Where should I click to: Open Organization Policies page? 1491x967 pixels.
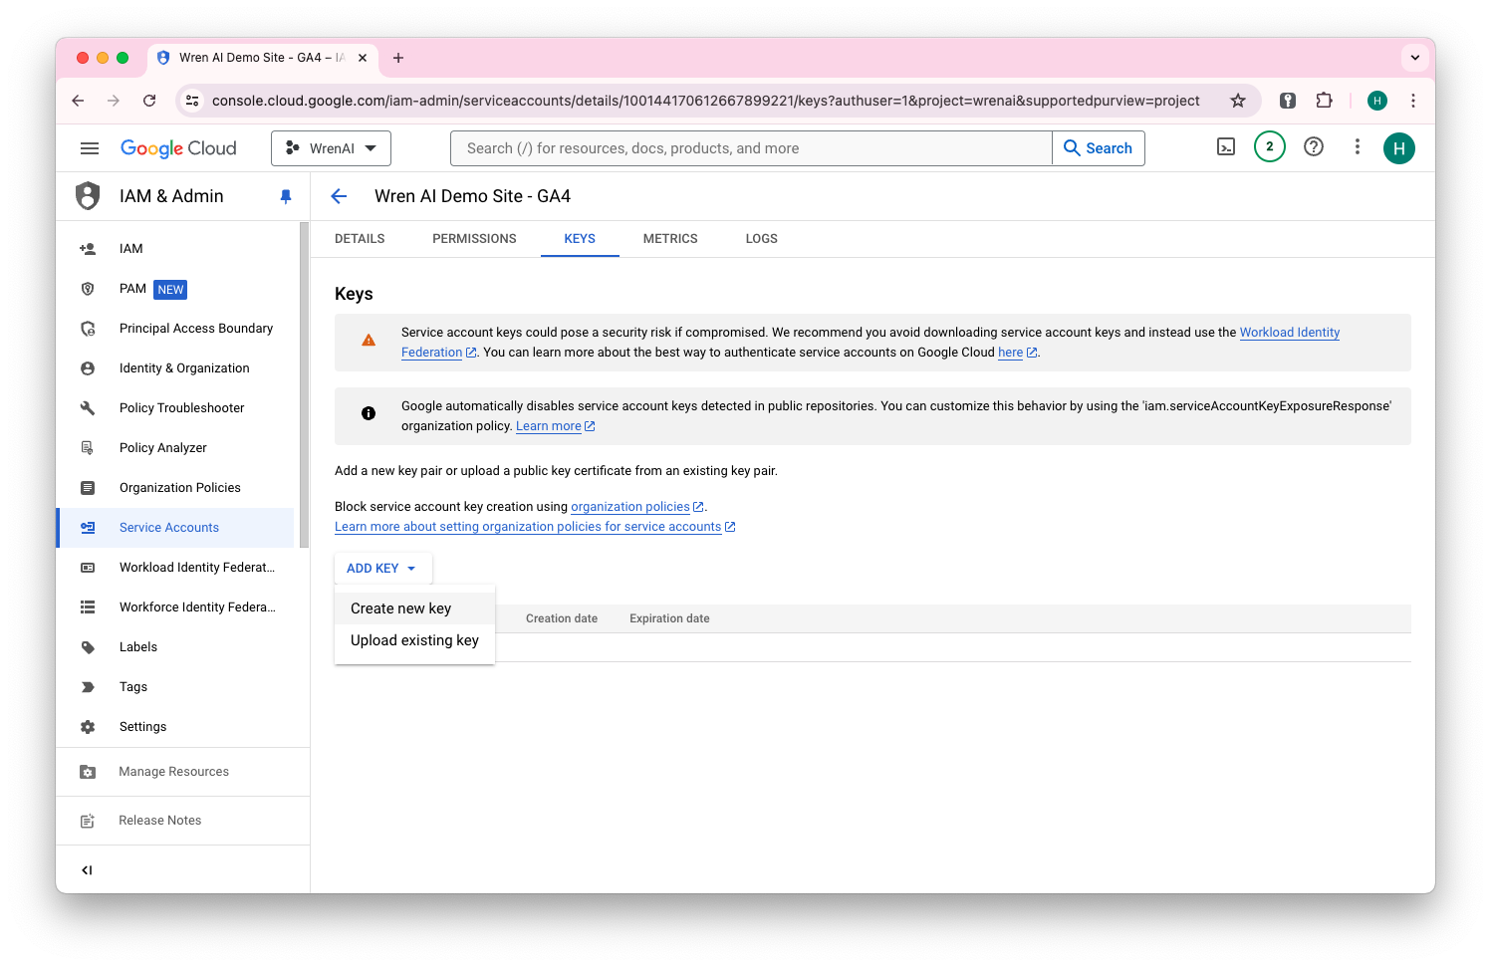[x=175, y=488]
